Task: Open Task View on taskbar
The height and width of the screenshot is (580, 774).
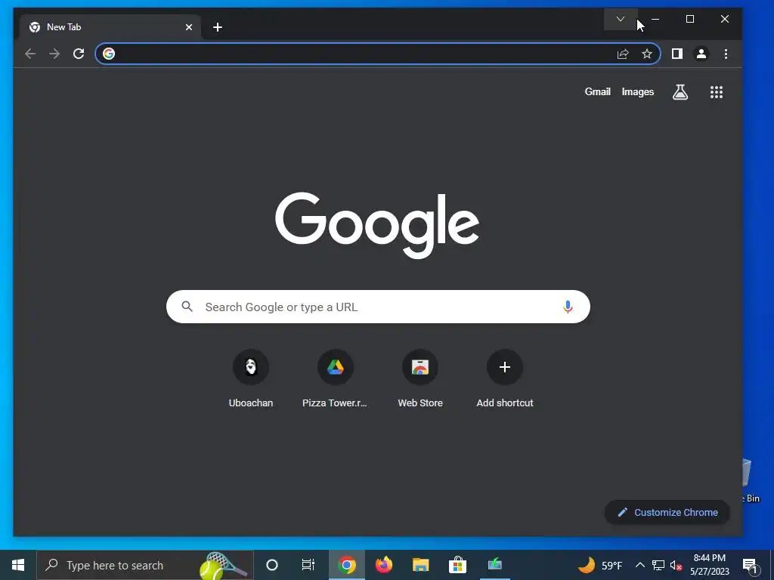Action: tap(308, 565)
